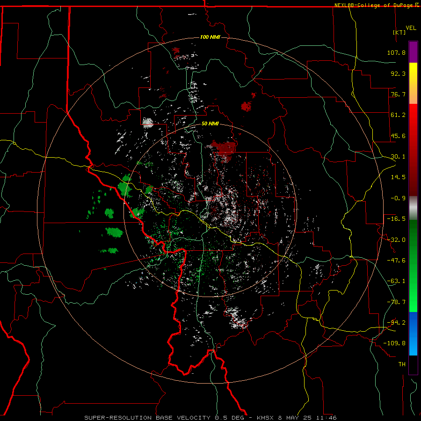
Task: Click the red segment of the color bar
Action: coord(413,150)
